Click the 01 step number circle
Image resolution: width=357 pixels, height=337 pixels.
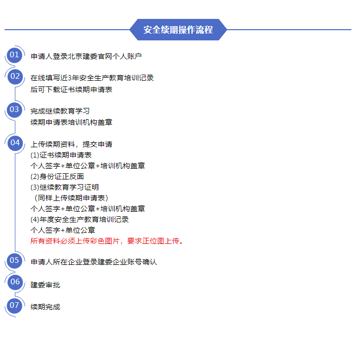tap(14, 55)
